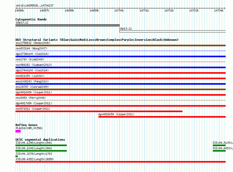The height and width of the screenshot is (172, 233).
Task: Click the Cytogenetic Bands track heading
Action: click(31, 19)
